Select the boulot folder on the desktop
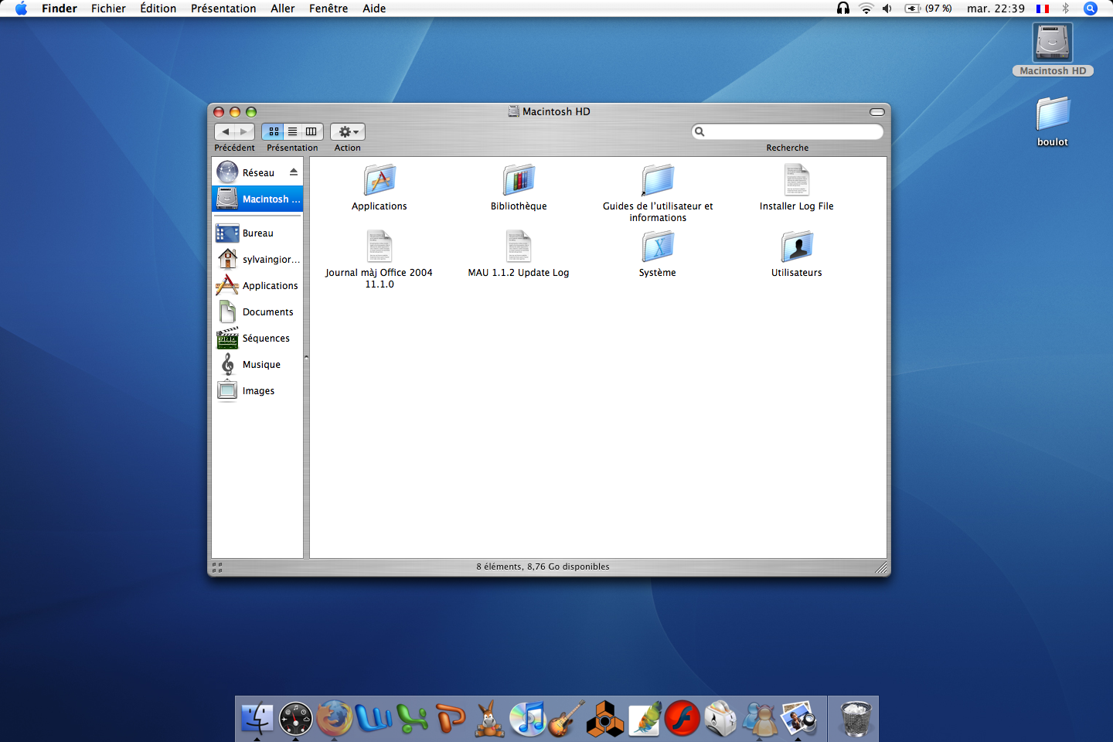 [x=1053, y=114]
